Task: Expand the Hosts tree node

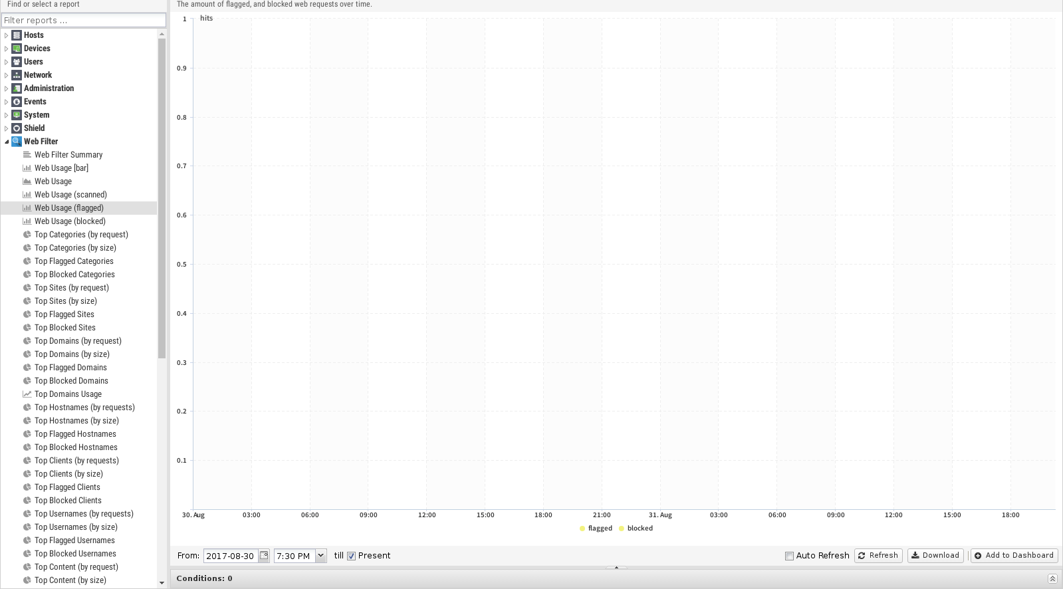Action: click(7, 35)
